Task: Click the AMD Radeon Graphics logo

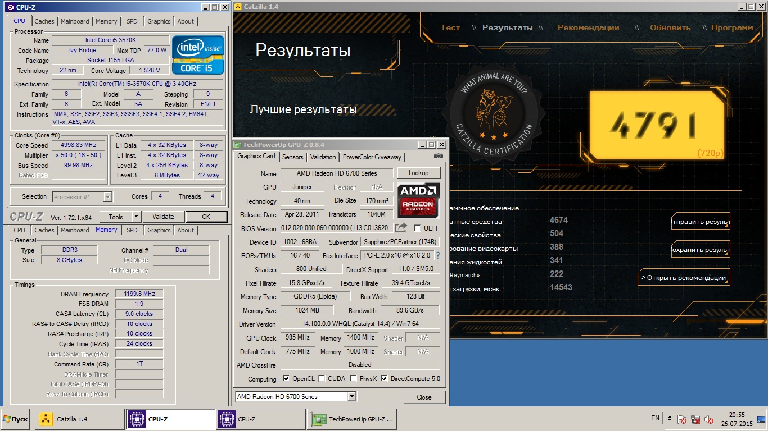Action: point(418,200)
